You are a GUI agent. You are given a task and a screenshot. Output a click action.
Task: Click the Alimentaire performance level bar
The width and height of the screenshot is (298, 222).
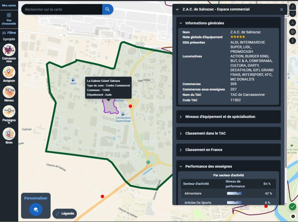(x=234, y=194)
